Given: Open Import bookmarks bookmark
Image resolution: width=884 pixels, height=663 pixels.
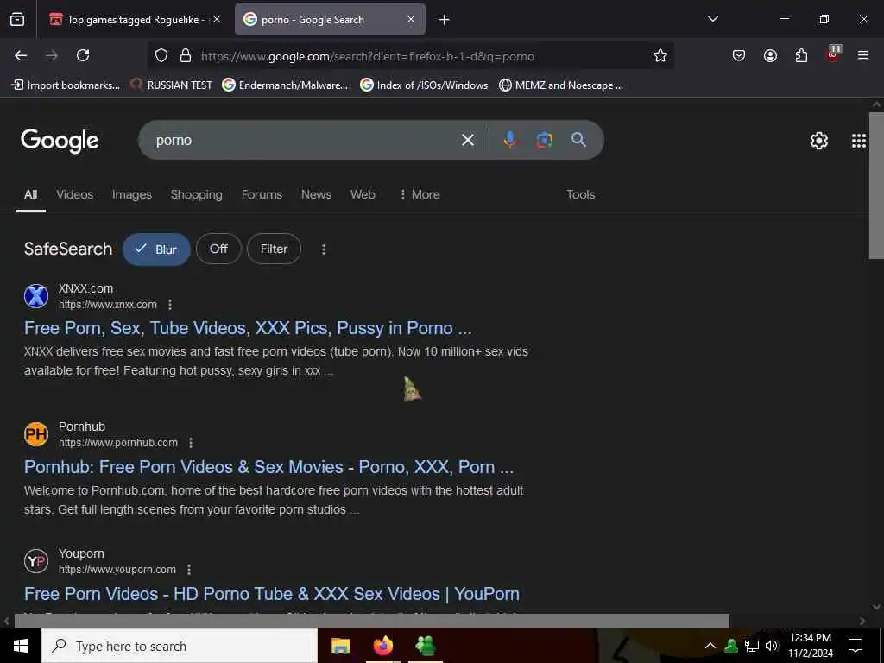Looking at the screenshot, I should (66, 85).
